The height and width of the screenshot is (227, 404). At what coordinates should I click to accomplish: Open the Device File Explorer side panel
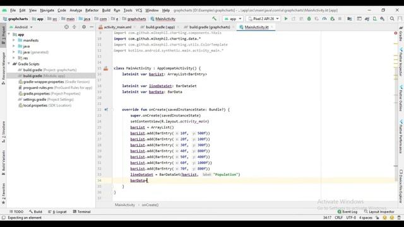coord(401,186)
